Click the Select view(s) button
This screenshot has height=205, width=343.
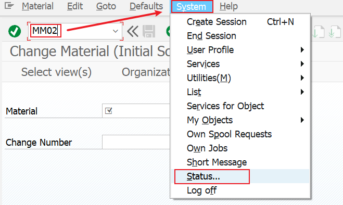pos(56,72)
